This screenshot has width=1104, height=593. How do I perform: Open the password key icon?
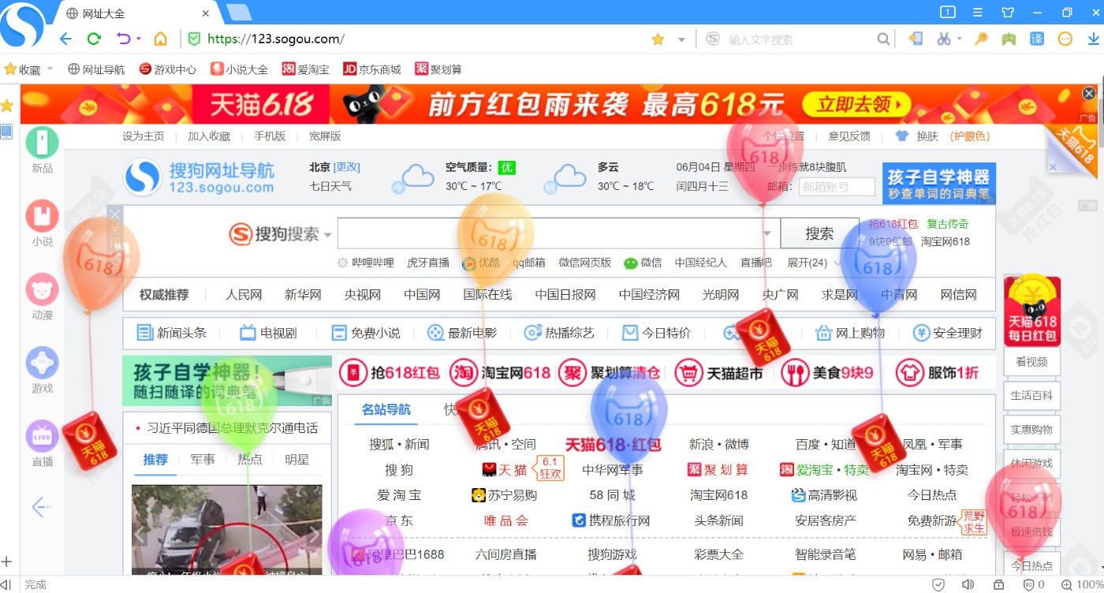click(x=981, y=39)
